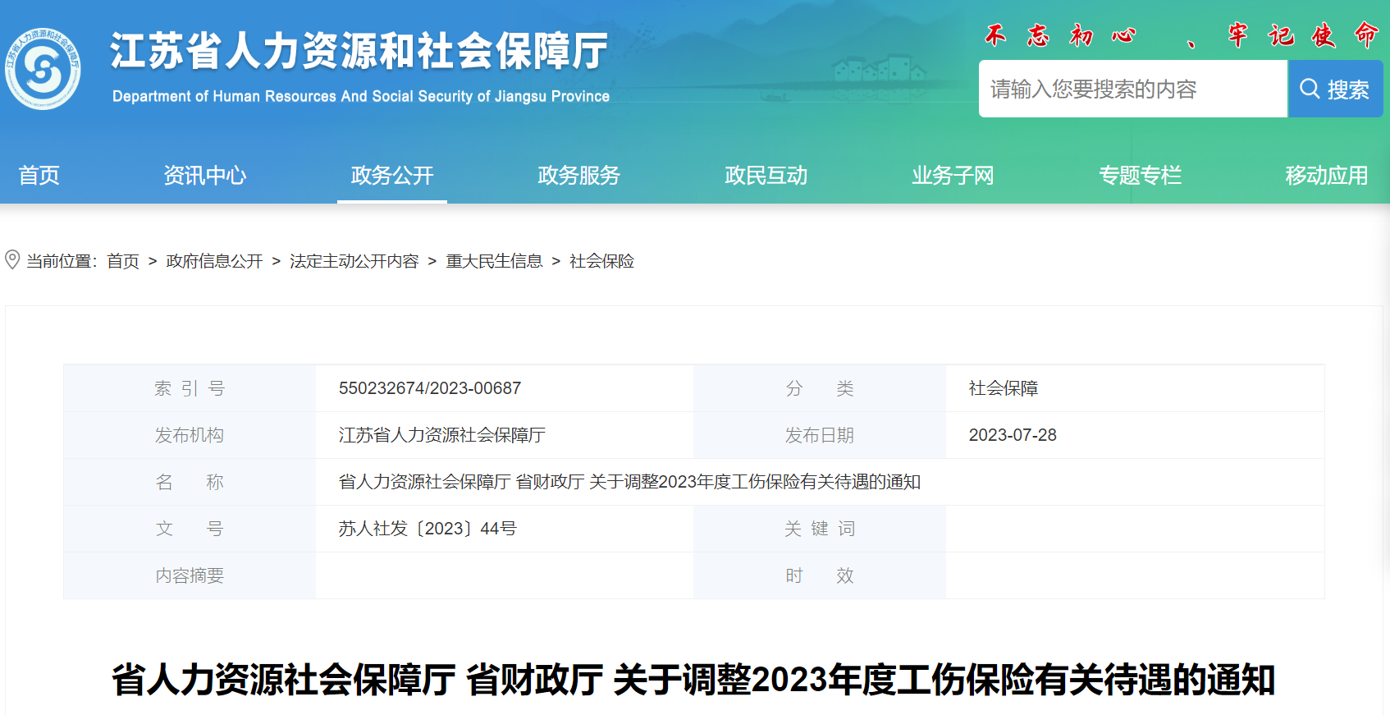The width and height of the screenshot is (1390, 715).
Task: Open the 移动应用 navigation item
Action: click(x=1326, y=176)
